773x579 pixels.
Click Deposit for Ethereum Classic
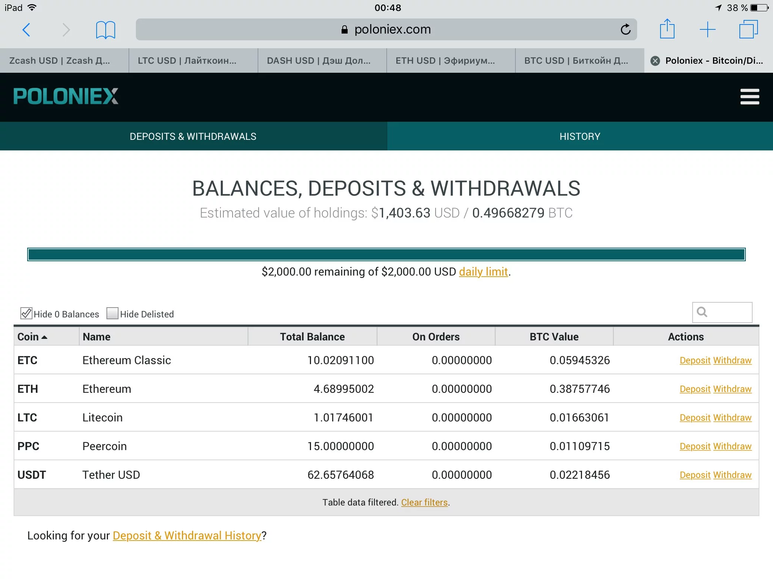tap(695, 360)
